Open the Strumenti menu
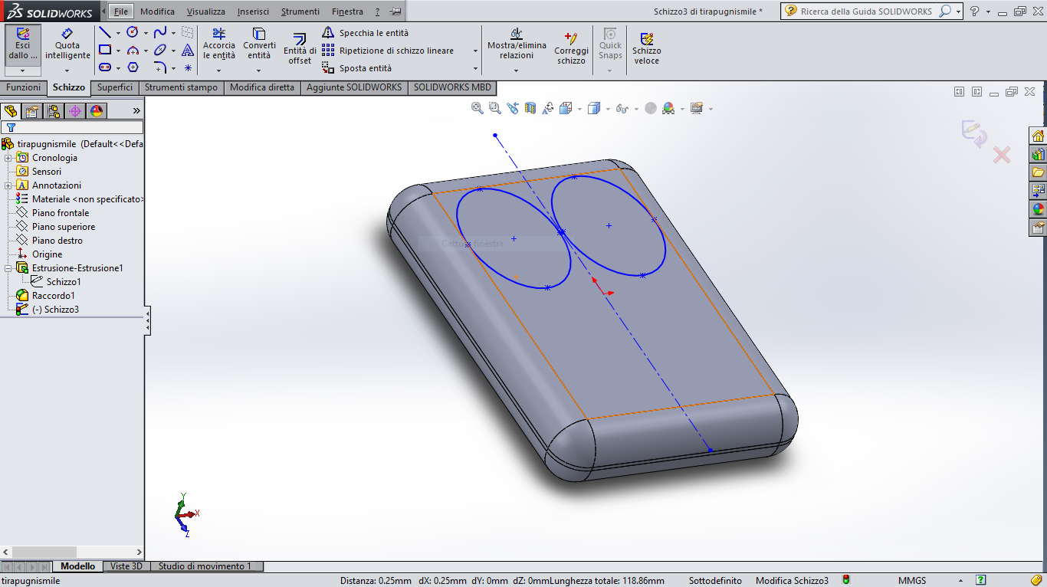This screenshot has width=1047, height=587. tap(300, 11)
